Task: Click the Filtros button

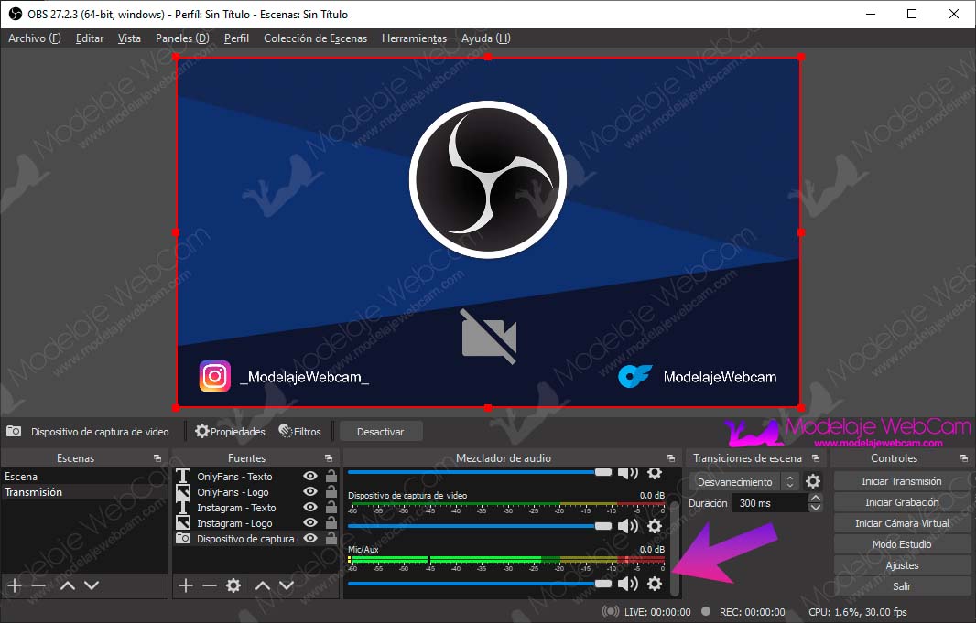Action: point(300,431)
